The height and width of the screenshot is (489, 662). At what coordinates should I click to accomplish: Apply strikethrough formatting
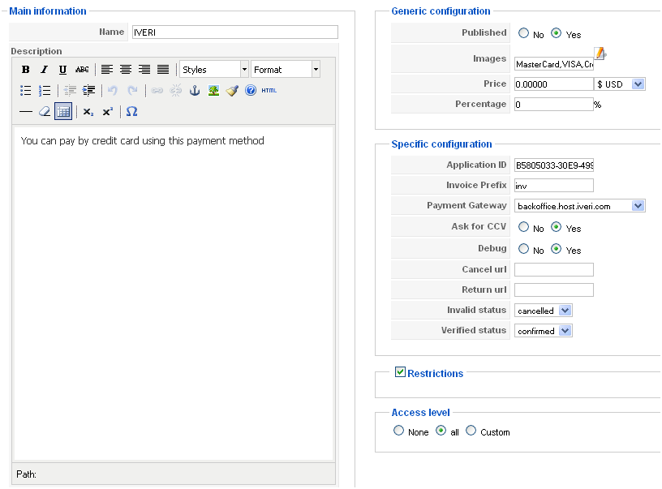click(82, 70)
